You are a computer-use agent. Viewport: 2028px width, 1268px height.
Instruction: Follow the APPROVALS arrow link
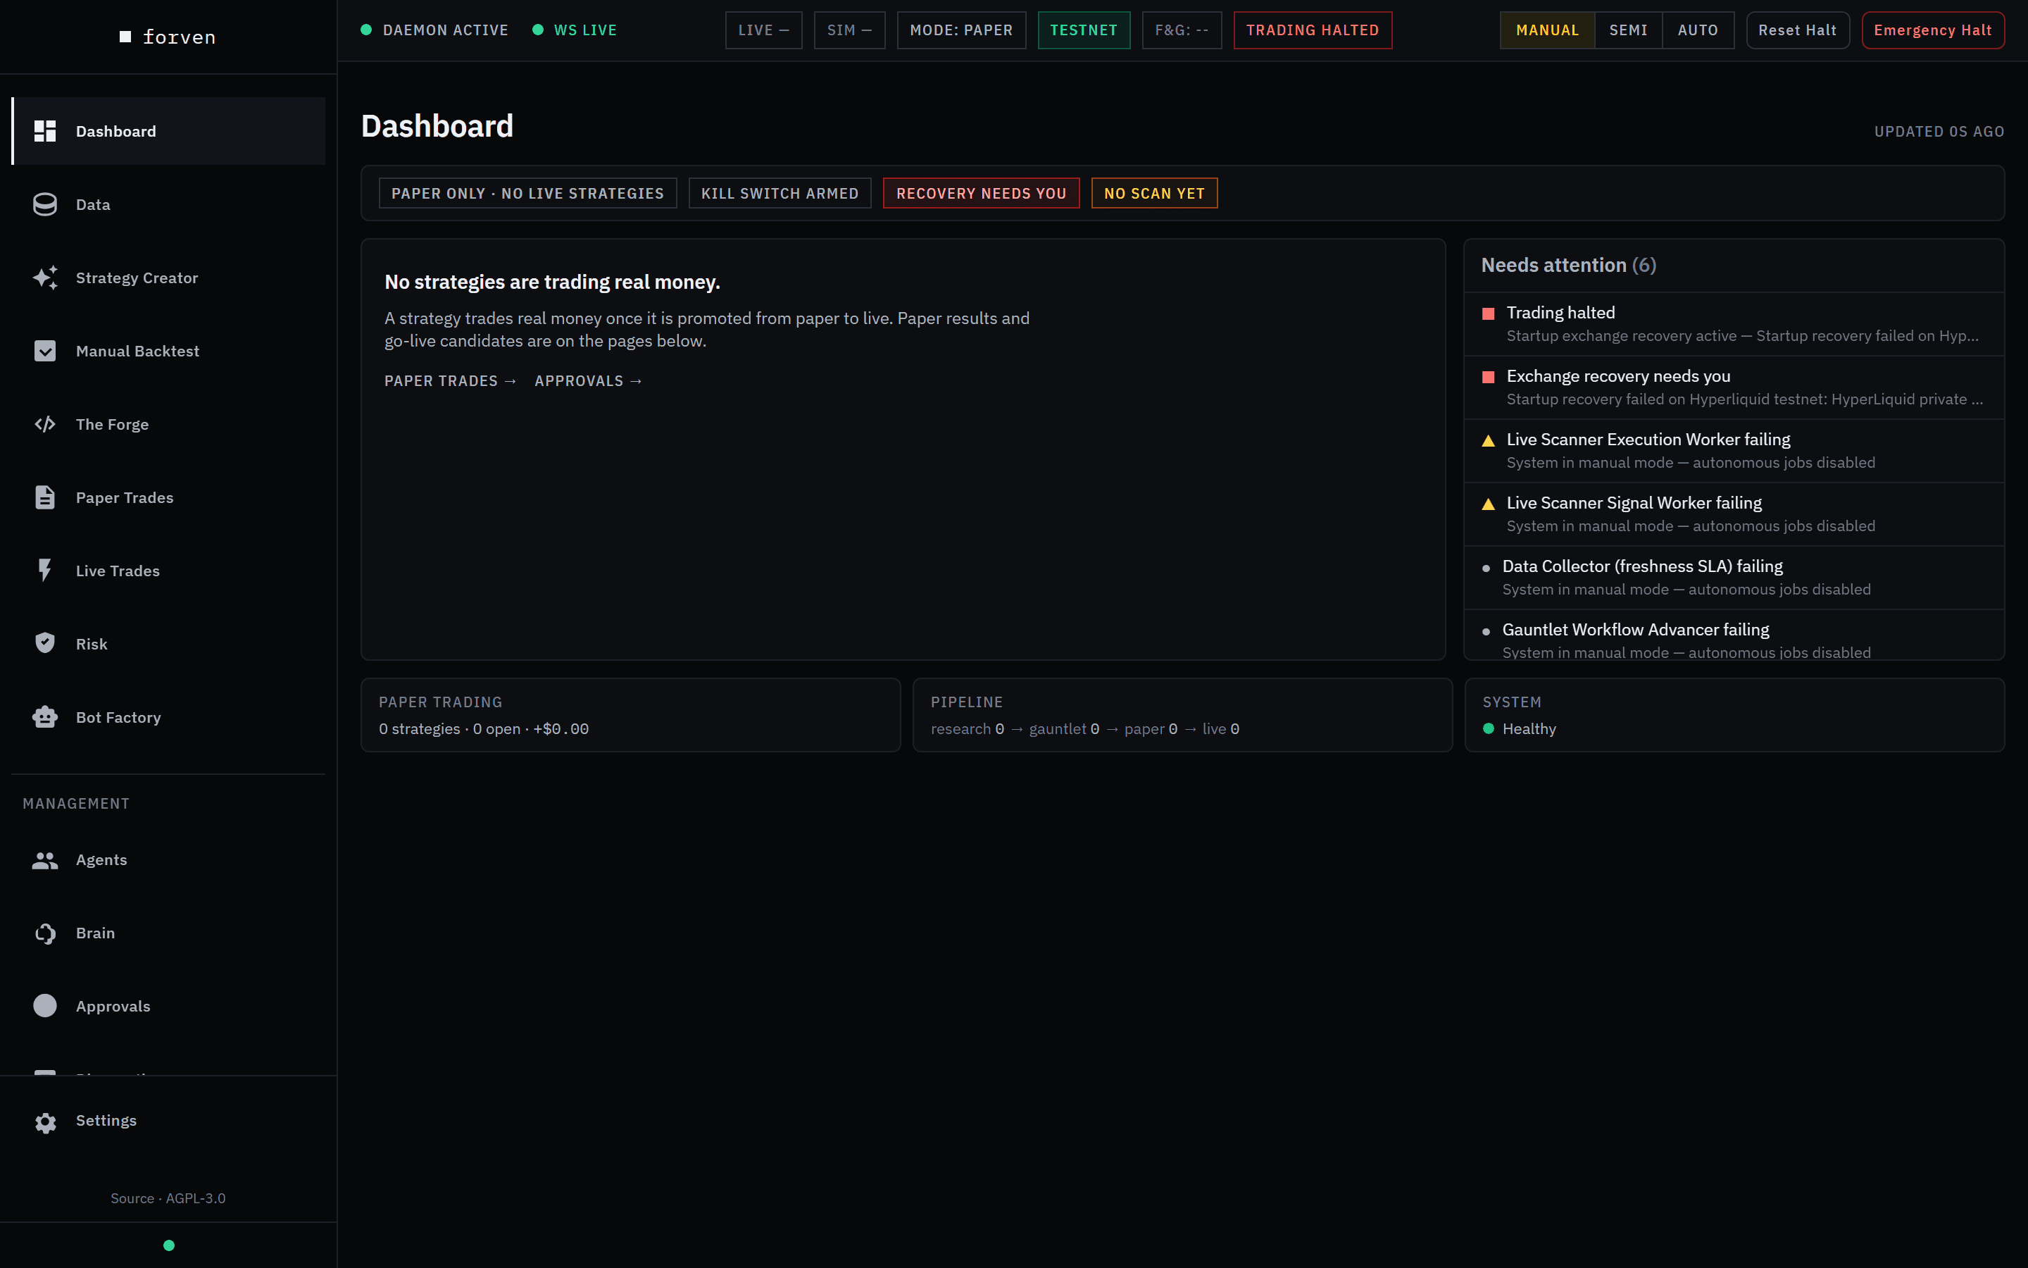coord(588,380)
